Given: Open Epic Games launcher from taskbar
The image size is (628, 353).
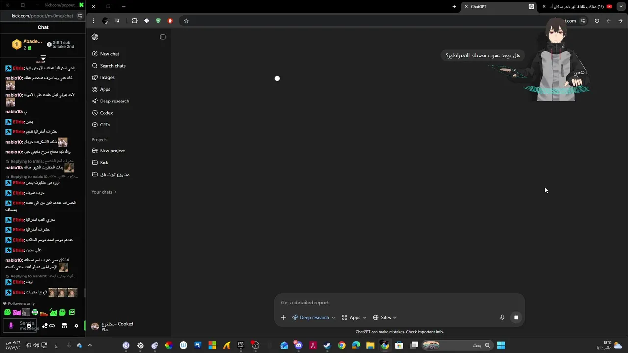Looking at the screenshot, I should click(241, 345).
